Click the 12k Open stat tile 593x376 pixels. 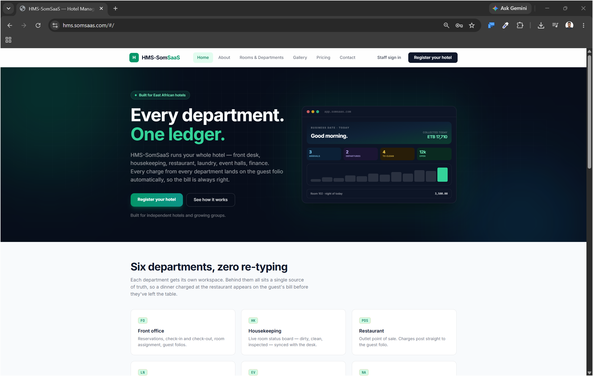coord(434,154)
